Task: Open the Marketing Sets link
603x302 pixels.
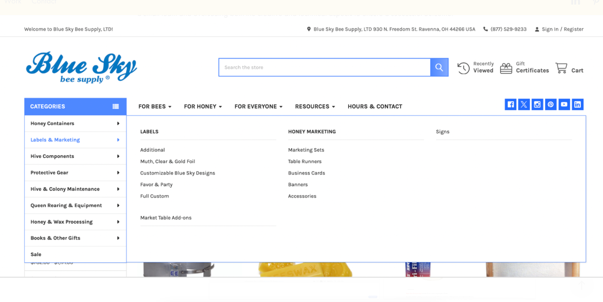Action: point(306,150)
